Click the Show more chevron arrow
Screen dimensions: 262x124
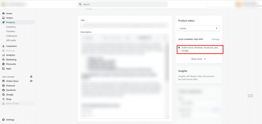click(x=205, y=59)
